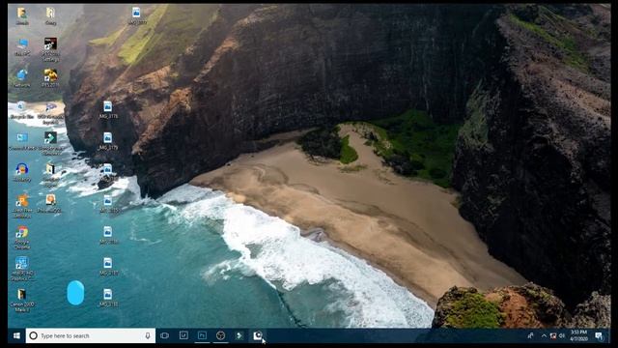Open the This PC desktop icon
Screen dimensions: 618x348
pyautogui.click(x=22, y=47)
